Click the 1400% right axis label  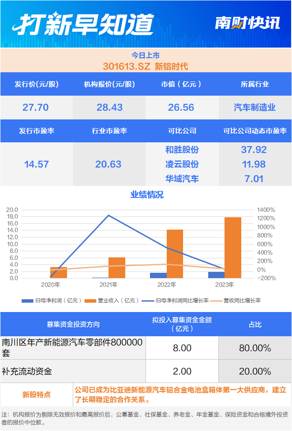266,210
